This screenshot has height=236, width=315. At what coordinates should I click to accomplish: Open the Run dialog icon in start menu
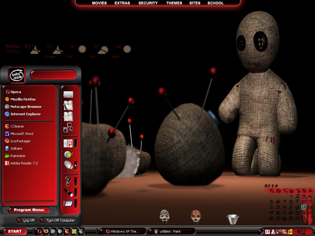(68, 203)
